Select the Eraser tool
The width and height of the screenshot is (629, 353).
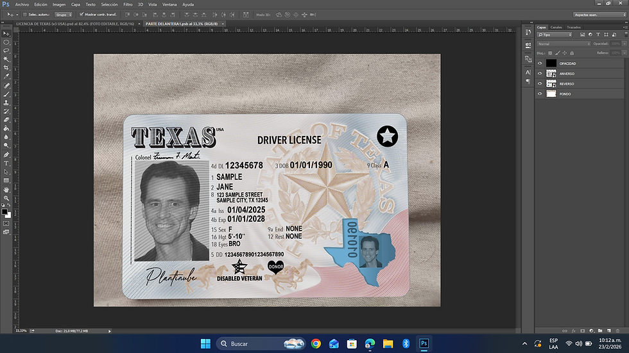tap(6, 120)
